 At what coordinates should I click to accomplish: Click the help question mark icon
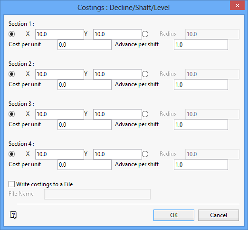pyautogui.click(x=13, y=215)
